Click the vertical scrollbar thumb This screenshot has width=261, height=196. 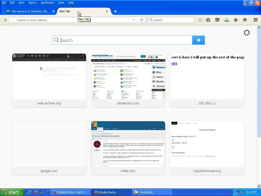[259, 83]
